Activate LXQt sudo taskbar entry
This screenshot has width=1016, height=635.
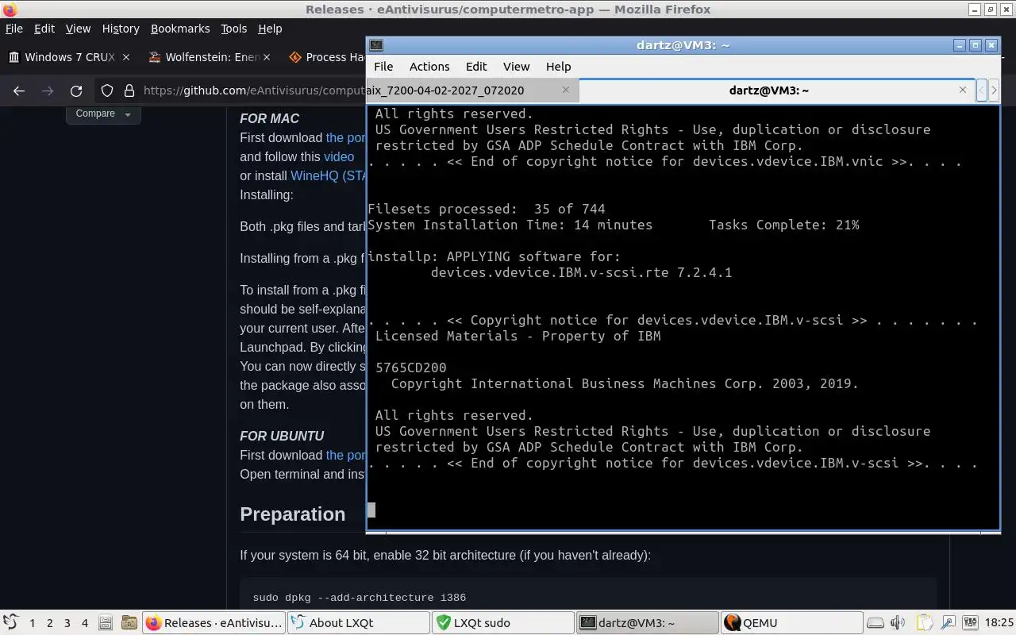(502, 623)
